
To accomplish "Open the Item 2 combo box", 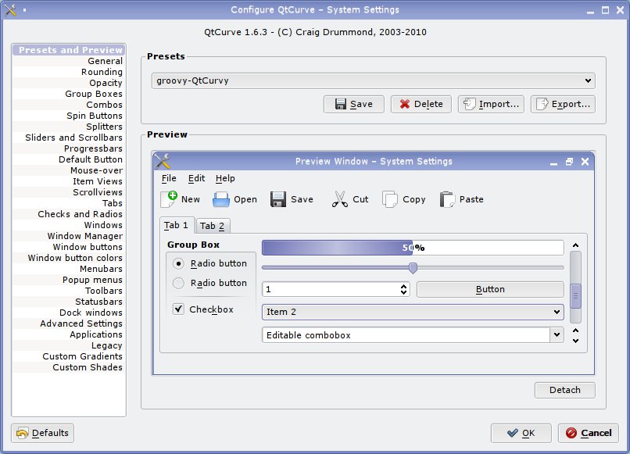I will coord(413,312).
